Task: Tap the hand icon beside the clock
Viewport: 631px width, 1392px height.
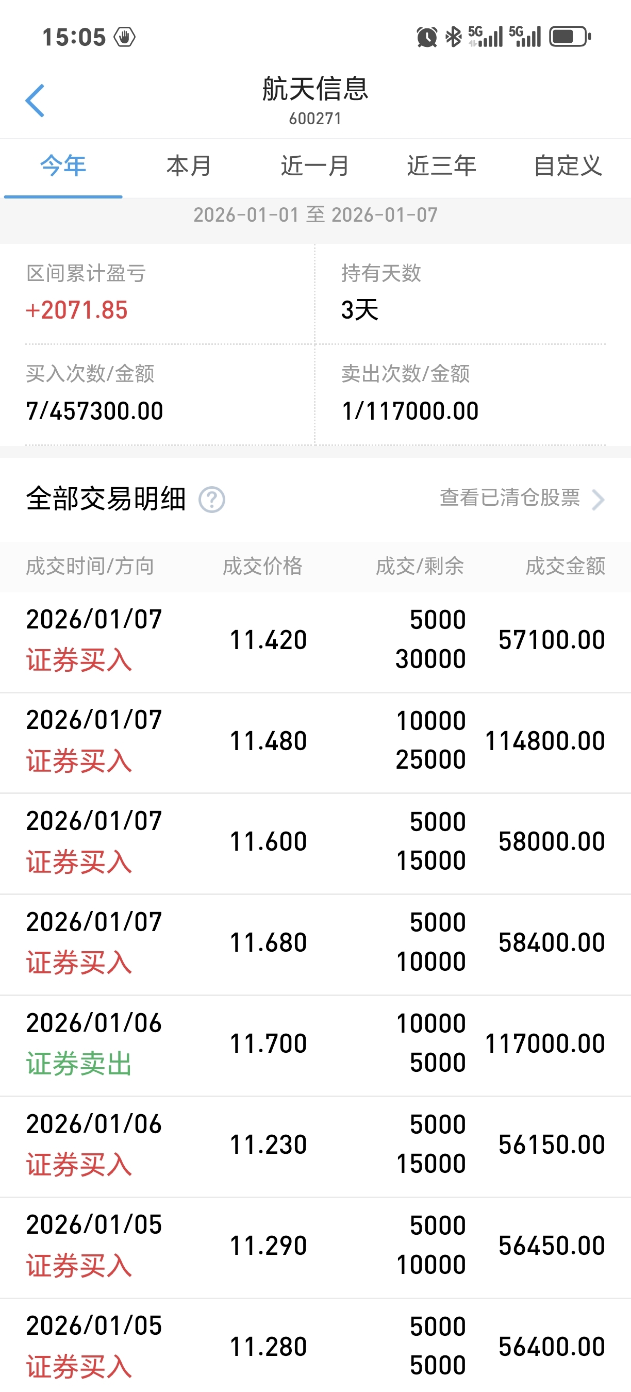Action: (124, 37)
